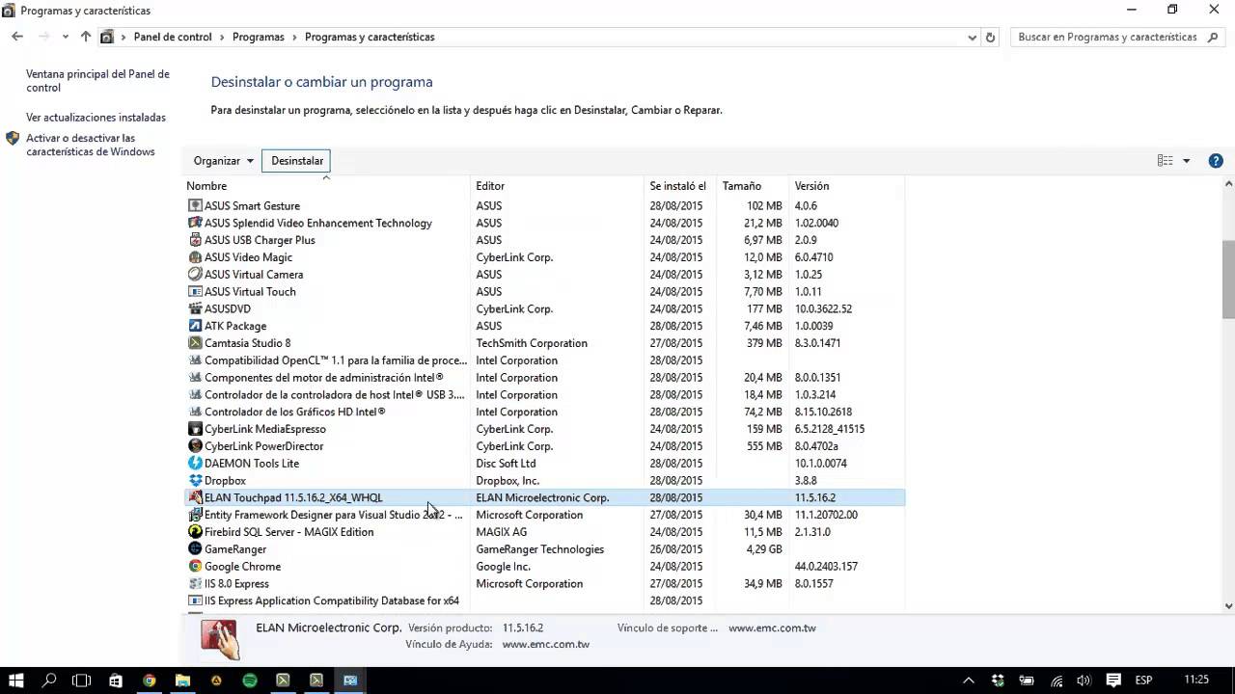
Task: Select the ASUSDVD program icon
Action: 195,308
